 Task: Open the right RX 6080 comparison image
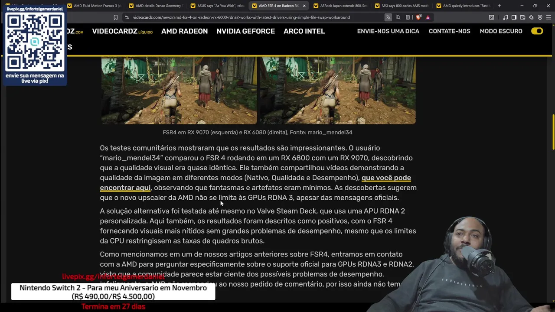pos(338,90)
